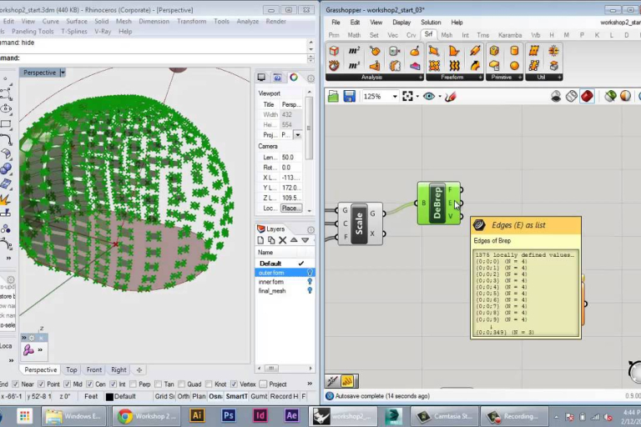Select the Volume (m³) analysis component

[x=354, y=65]
